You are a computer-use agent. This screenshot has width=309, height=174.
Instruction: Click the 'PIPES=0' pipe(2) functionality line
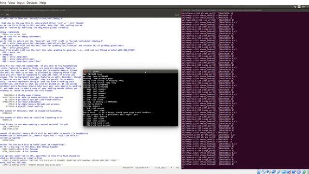(x=25, y=106)
